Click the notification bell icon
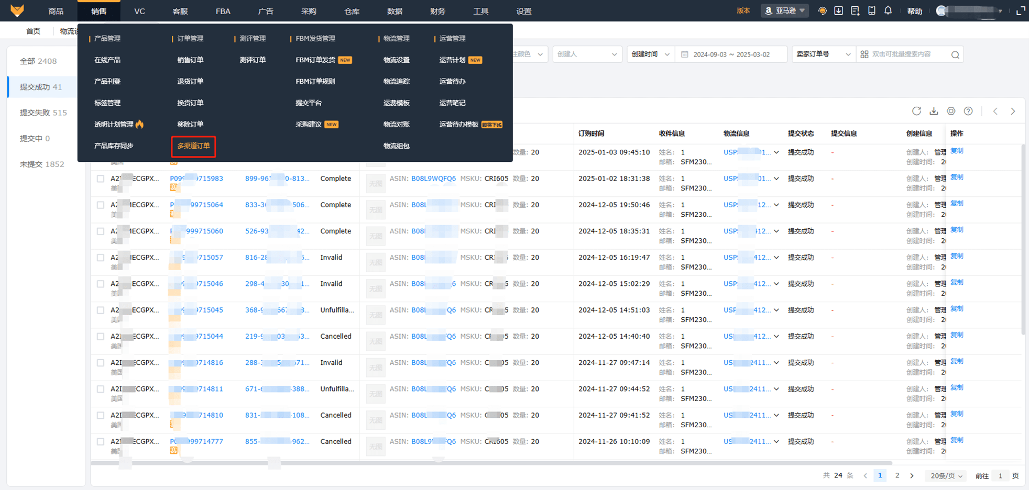Screen dimensions: 1029x490 pyautogui.click(x=888, y=10)
